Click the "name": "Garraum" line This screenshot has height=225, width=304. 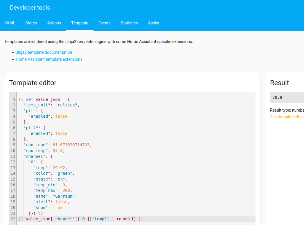pos(55,196)
